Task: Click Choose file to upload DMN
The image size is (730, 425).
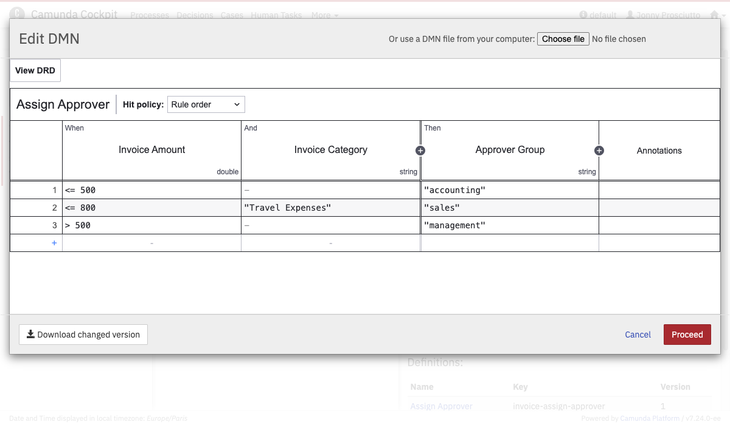Action: click(x=563, y=39)
